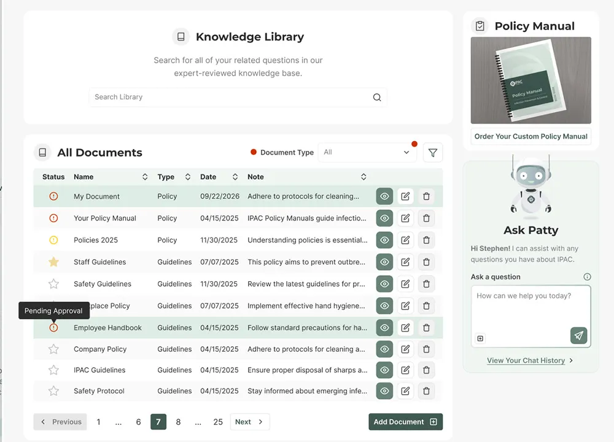Sort the Name column with its chevron
This screenshot has height=442, width=614.
coord(145,176)
